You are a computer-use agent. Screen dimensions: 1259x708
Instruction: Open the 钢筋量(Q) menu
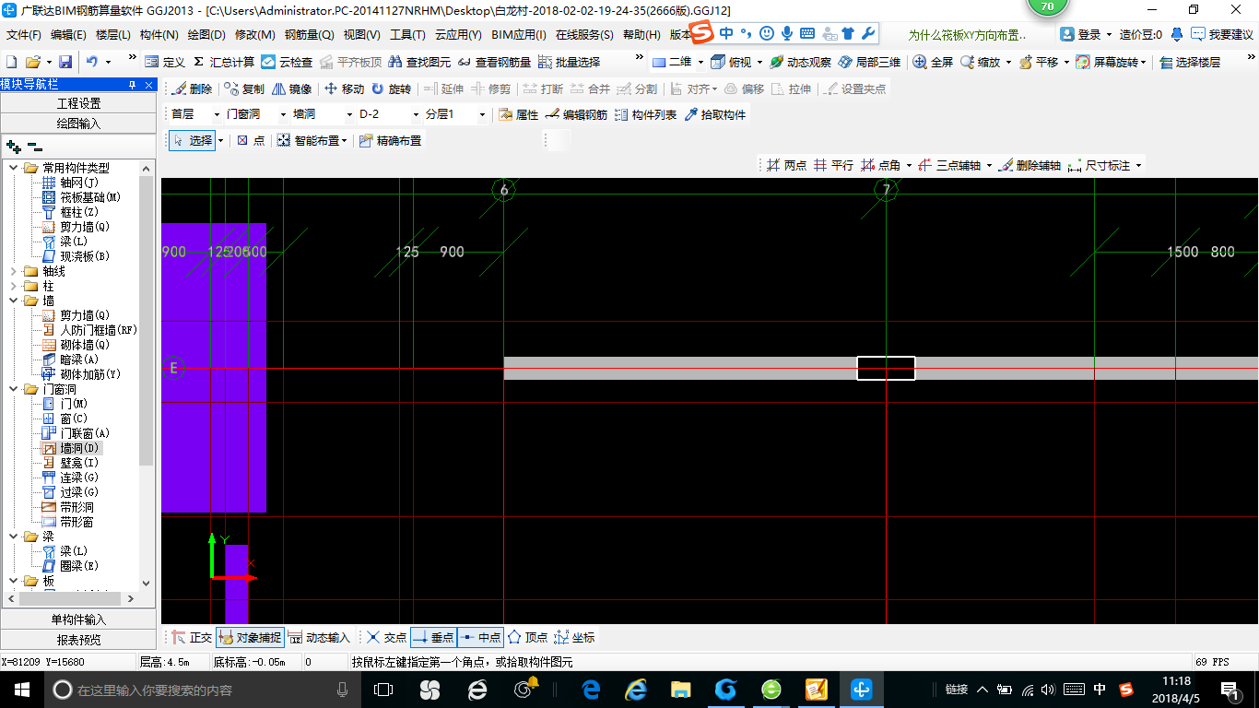tap(309, 35)
